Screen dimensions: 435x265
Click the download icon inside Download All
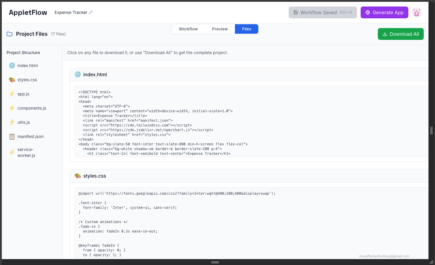click(385, 34)
